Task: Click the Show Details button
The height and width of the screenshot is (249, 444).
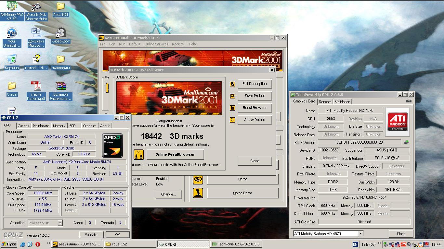Action: 255,120
